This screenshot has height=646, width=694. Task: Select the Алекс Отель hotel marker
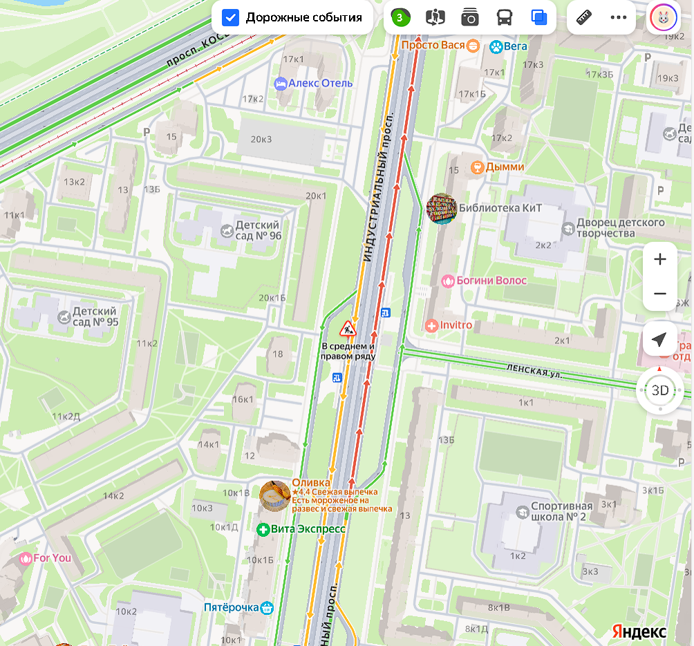[281, 84]
